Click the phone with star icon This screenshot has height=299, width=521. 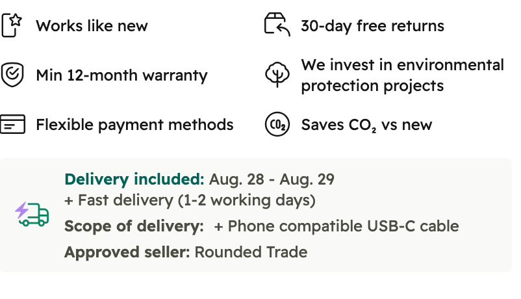[12, 25]
